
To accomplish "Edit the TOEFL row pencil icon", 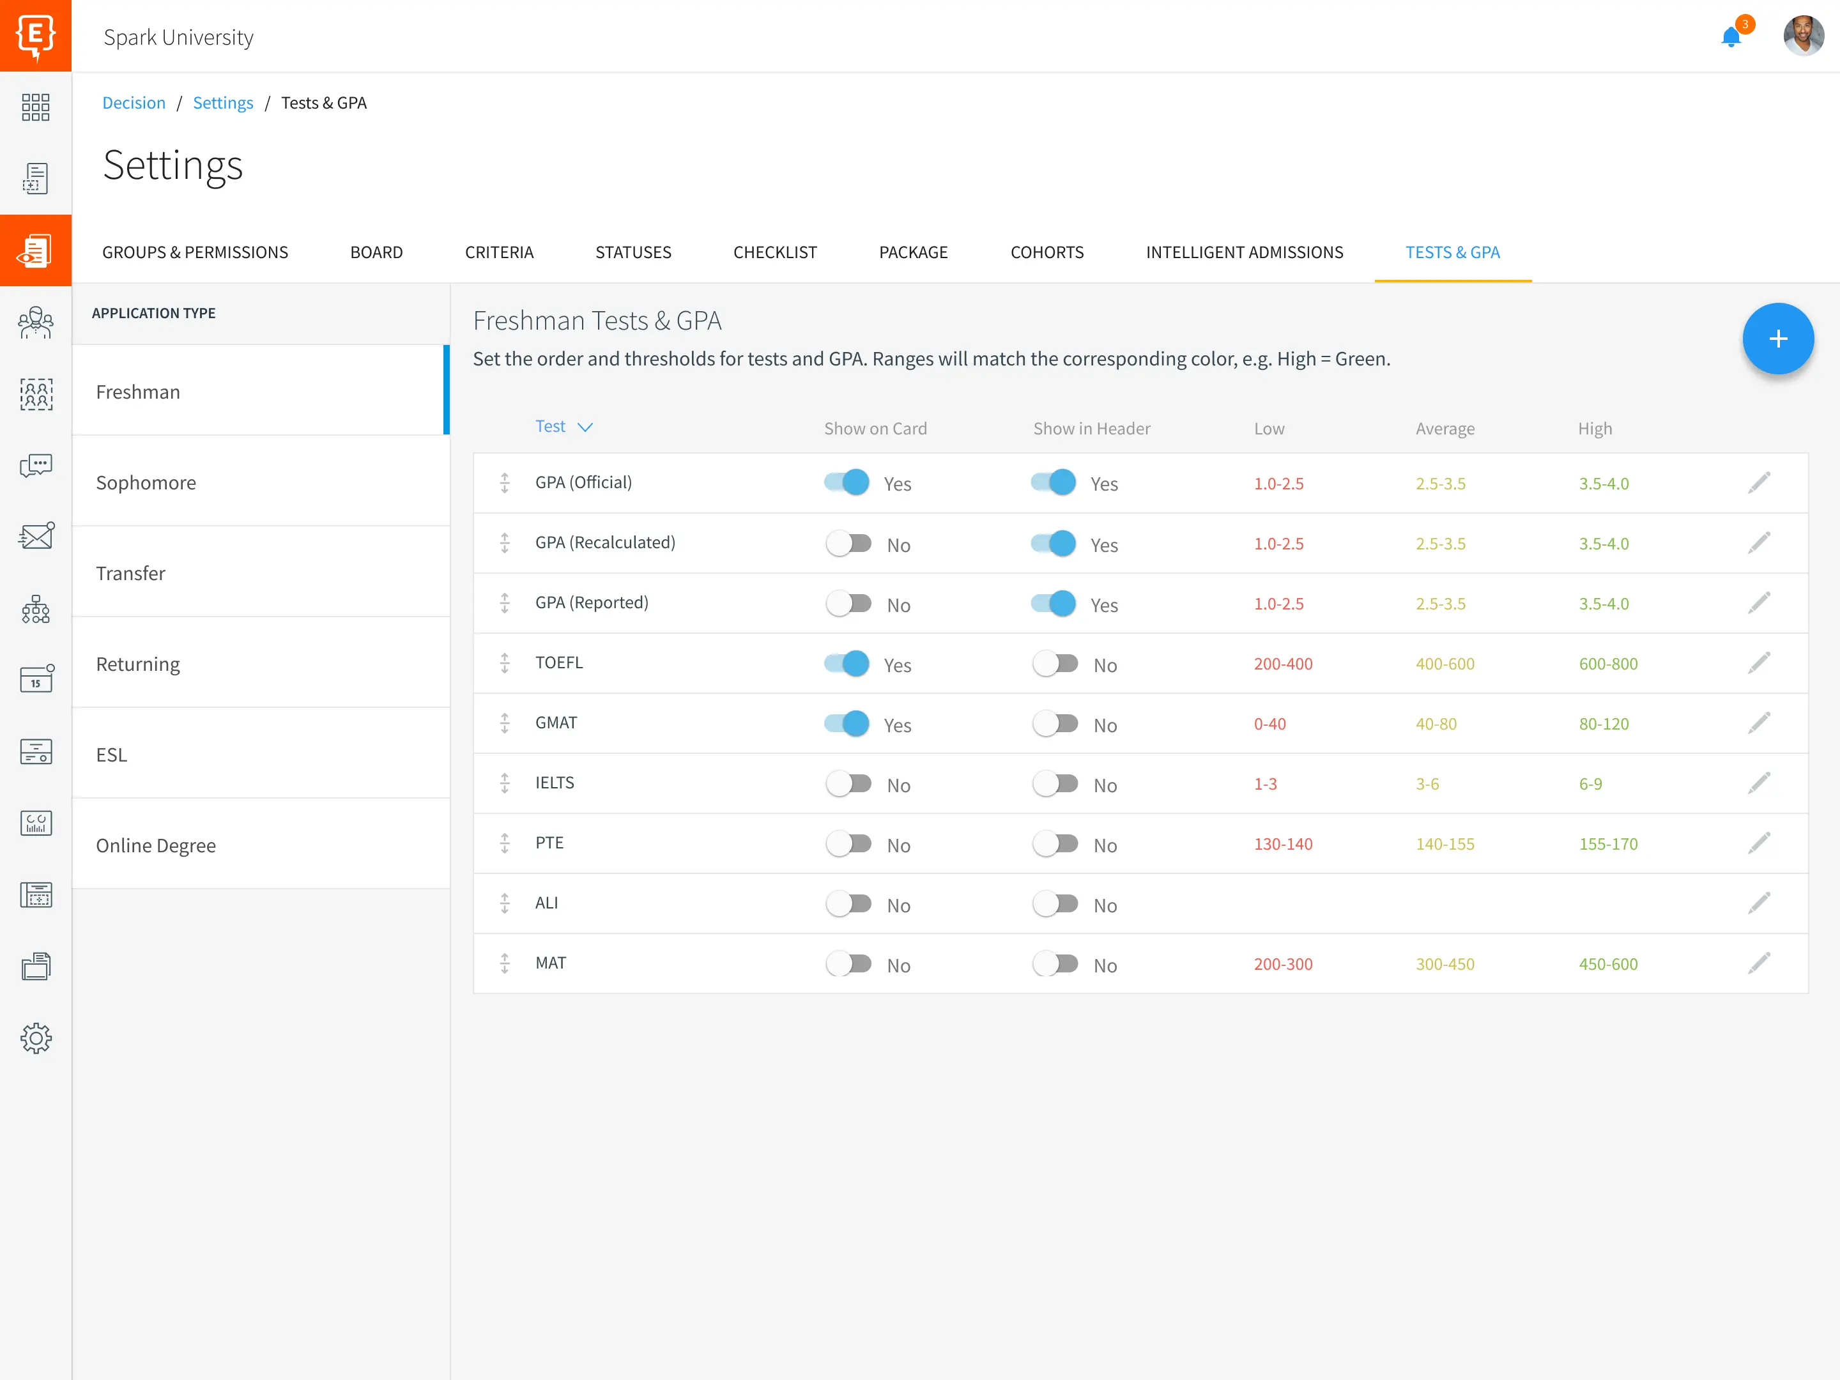I will tap(1758, 663).
